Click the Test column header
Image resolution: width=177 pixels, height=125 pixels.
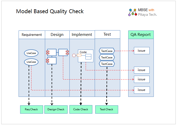tap(107, 34)
